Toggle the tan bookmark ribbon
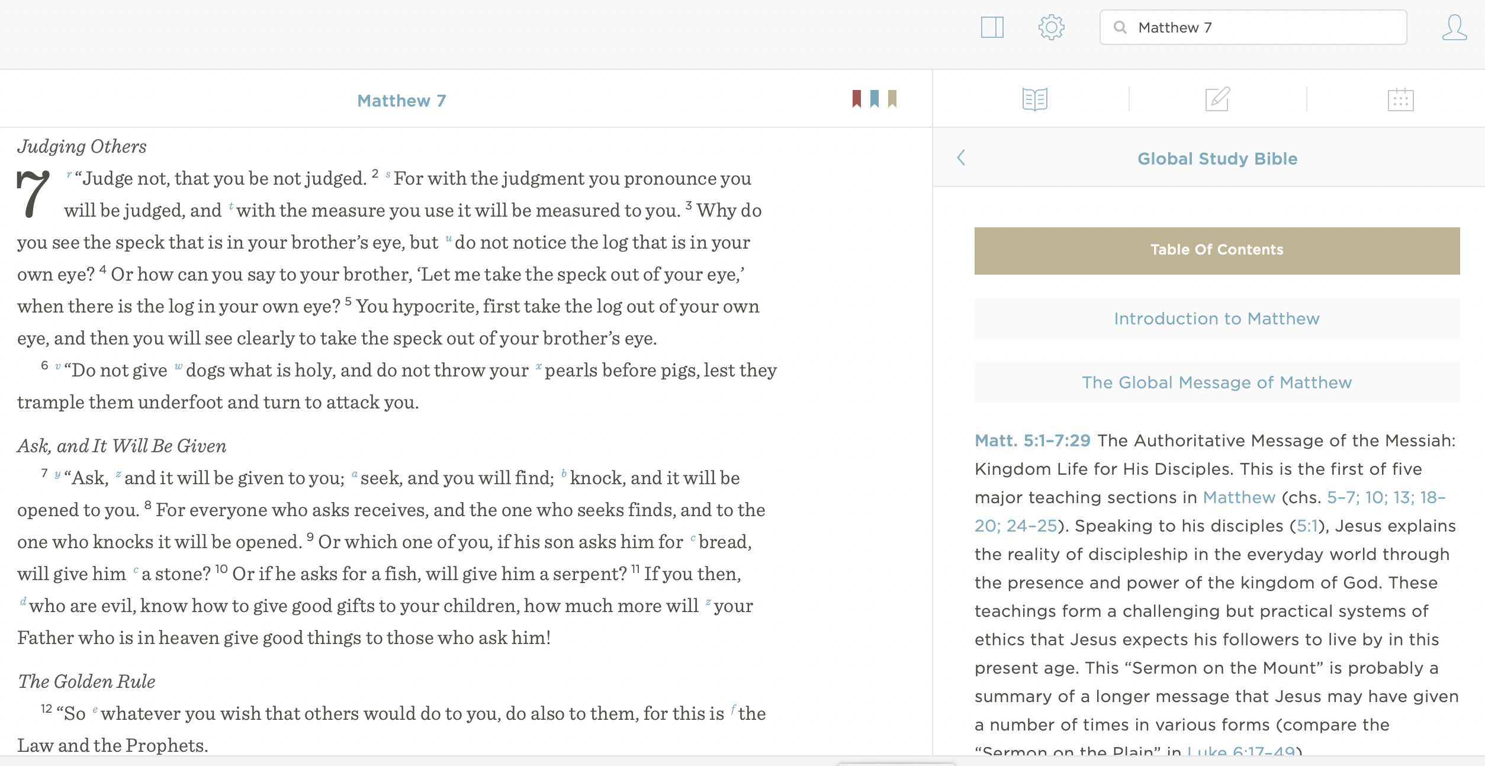 pos(893,98)
